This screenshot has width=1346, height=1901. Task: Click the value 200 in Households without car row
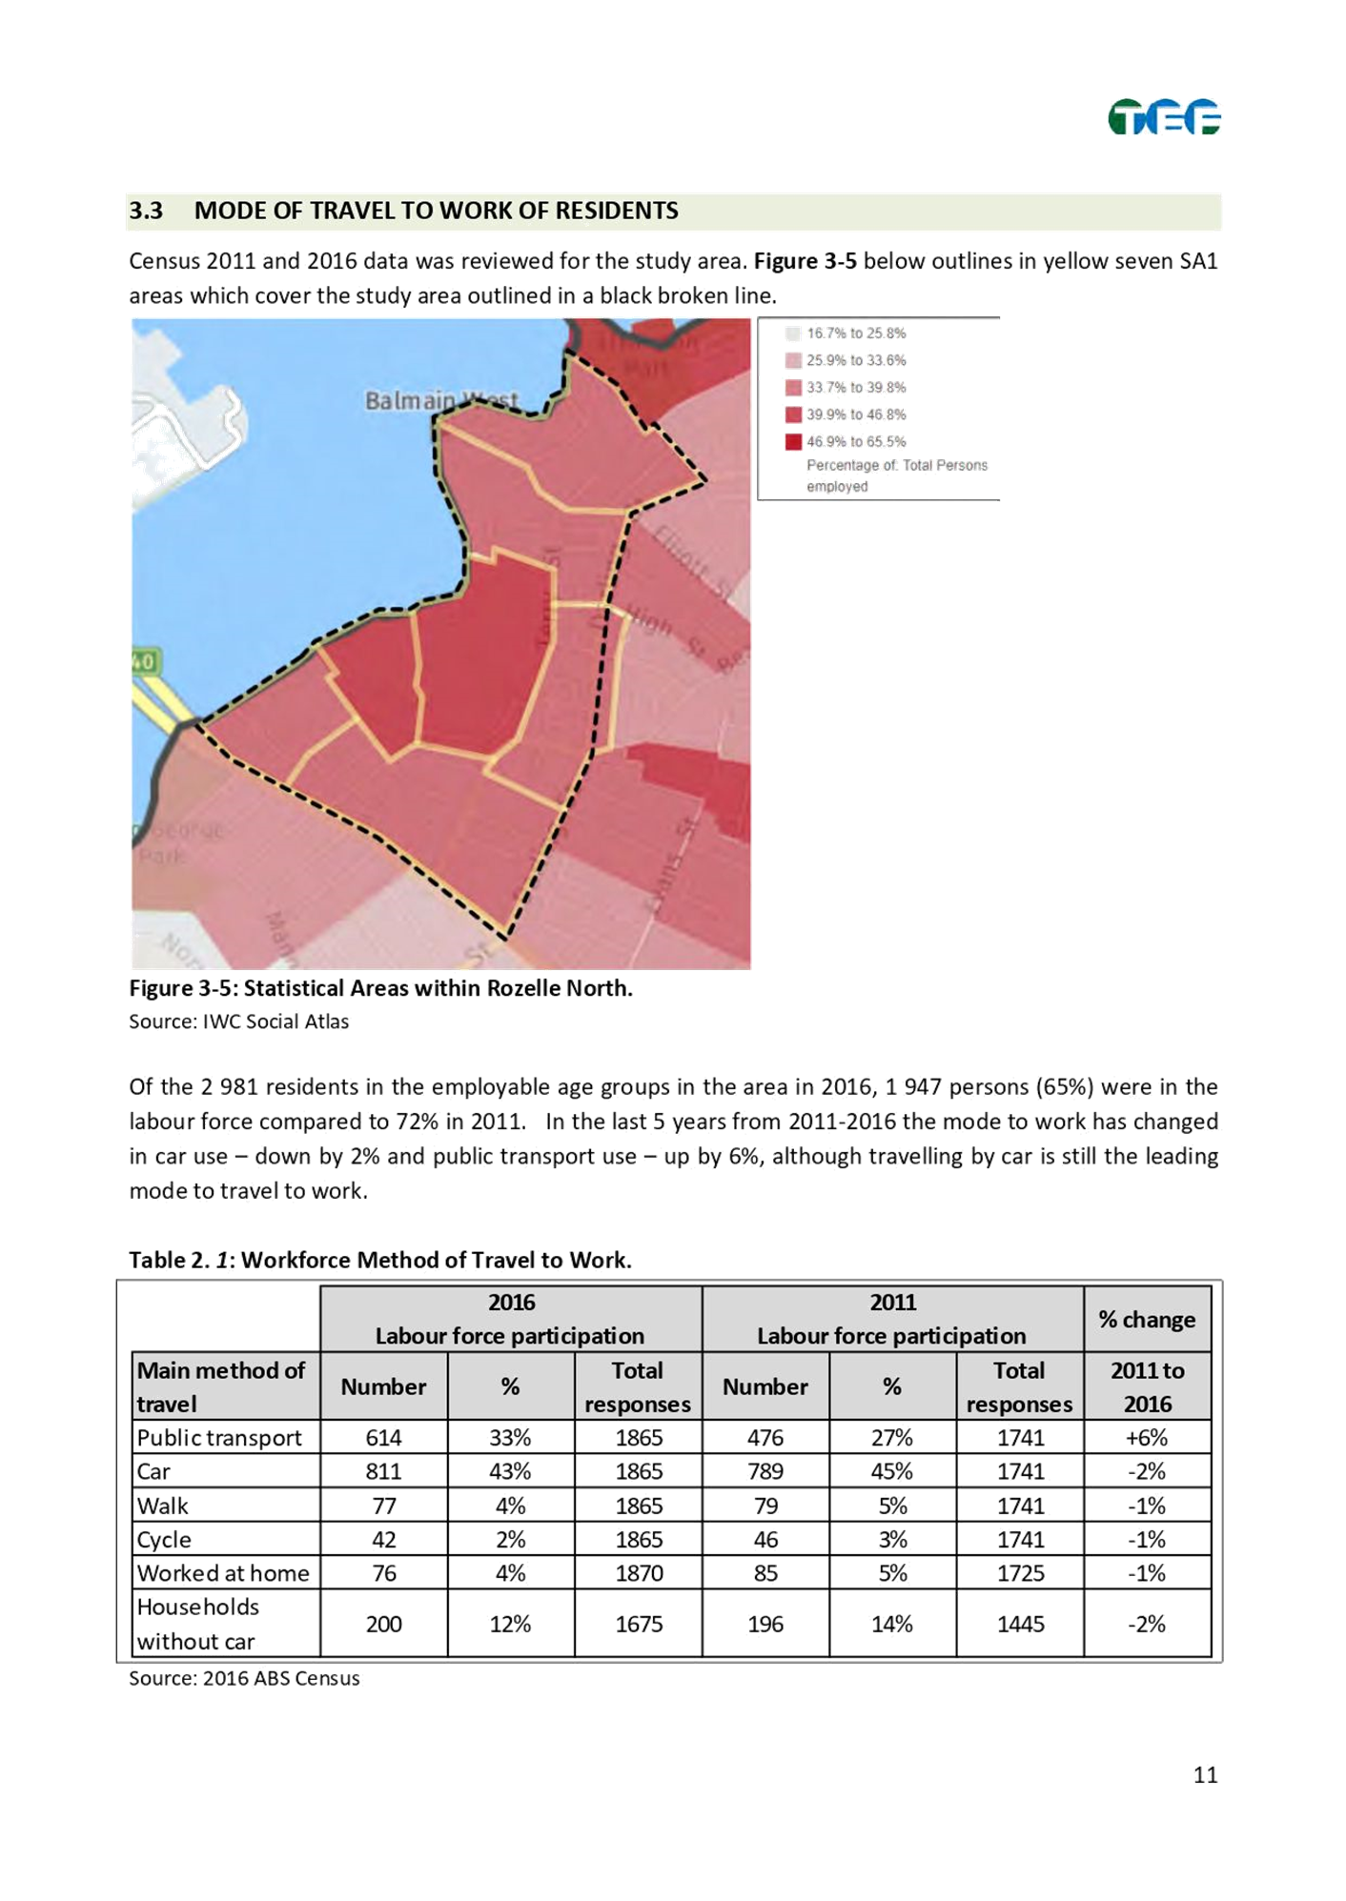coord(383,1624)
